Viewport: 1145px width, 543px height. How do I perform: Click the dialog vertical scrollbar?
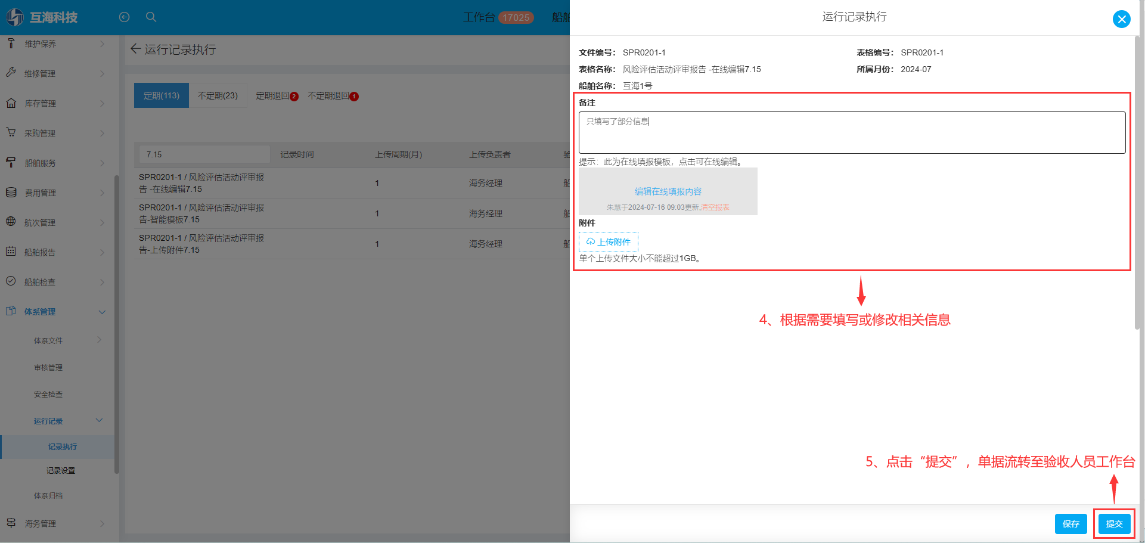coord(1137,182)
